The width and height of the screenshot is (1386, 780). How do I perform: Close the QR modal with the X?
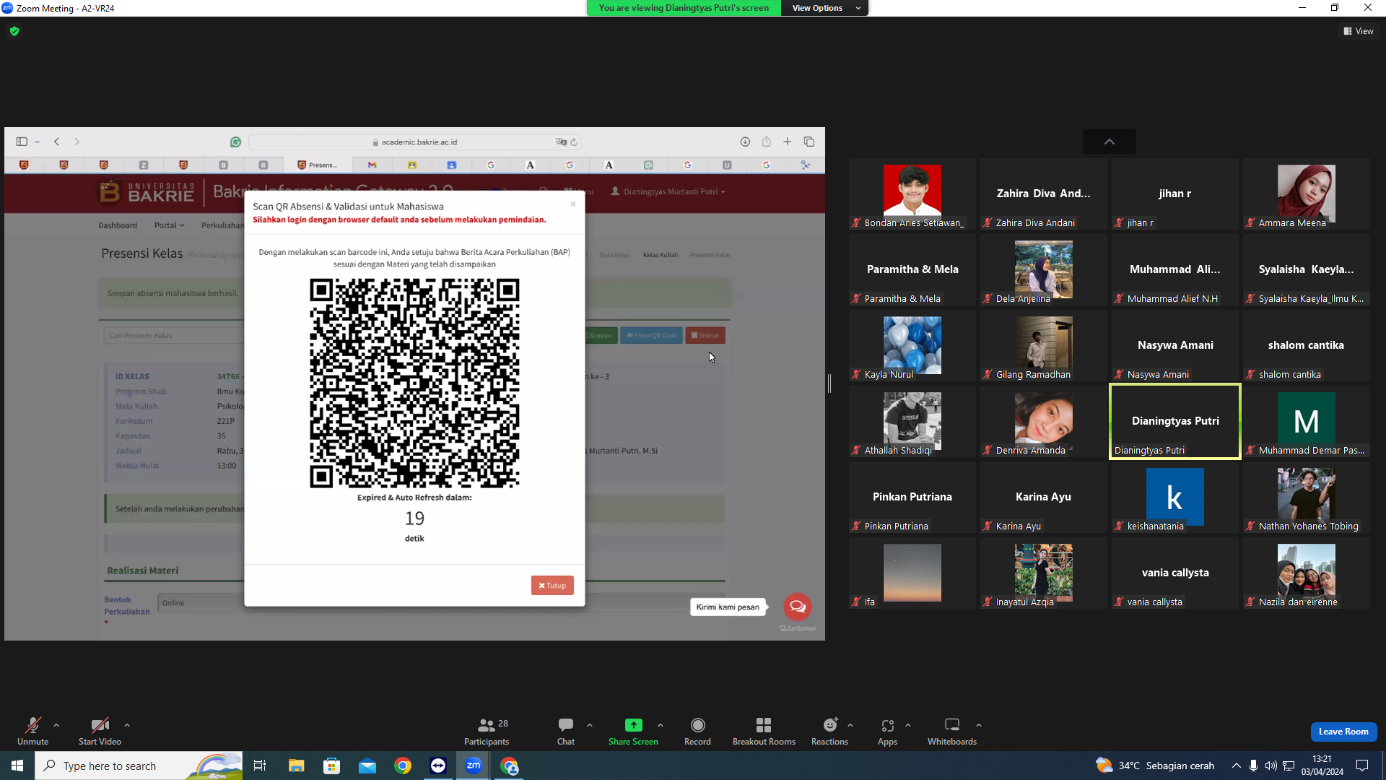click(x=573, y=204)
